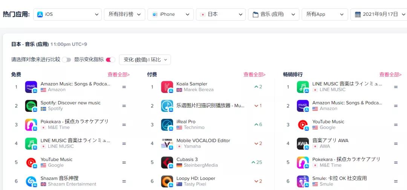
Task: Click Shazam Entertainment publisher name
Action: 72,184
